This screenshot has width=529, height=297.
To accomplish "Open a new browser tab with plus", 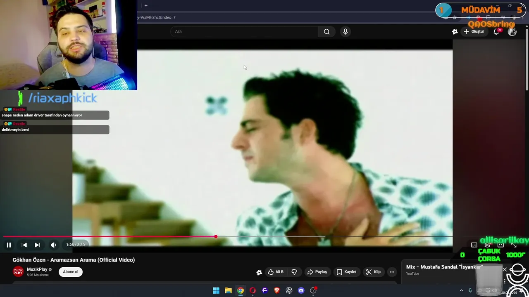I will pos(146,5).
